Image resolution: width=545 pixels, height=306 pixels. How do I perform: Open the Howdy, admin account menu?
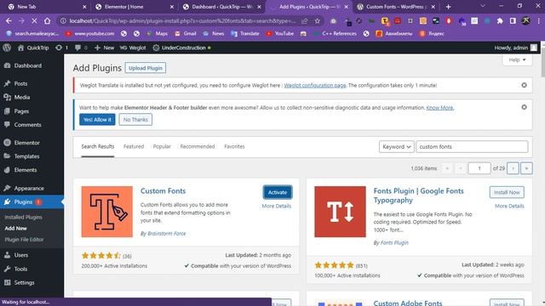pyautogui.click(x=516, y=48)
